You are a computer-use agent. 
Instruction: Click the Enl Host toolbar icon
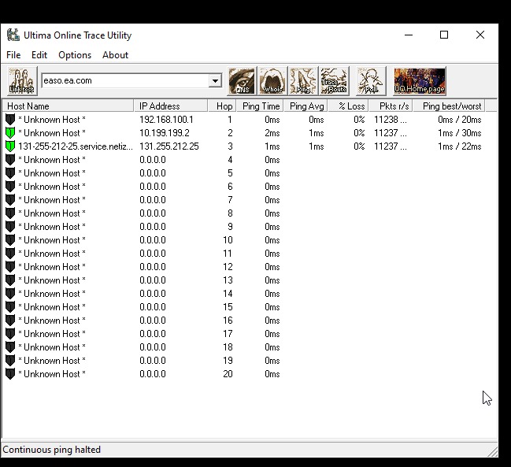click(x=22, y=81)
